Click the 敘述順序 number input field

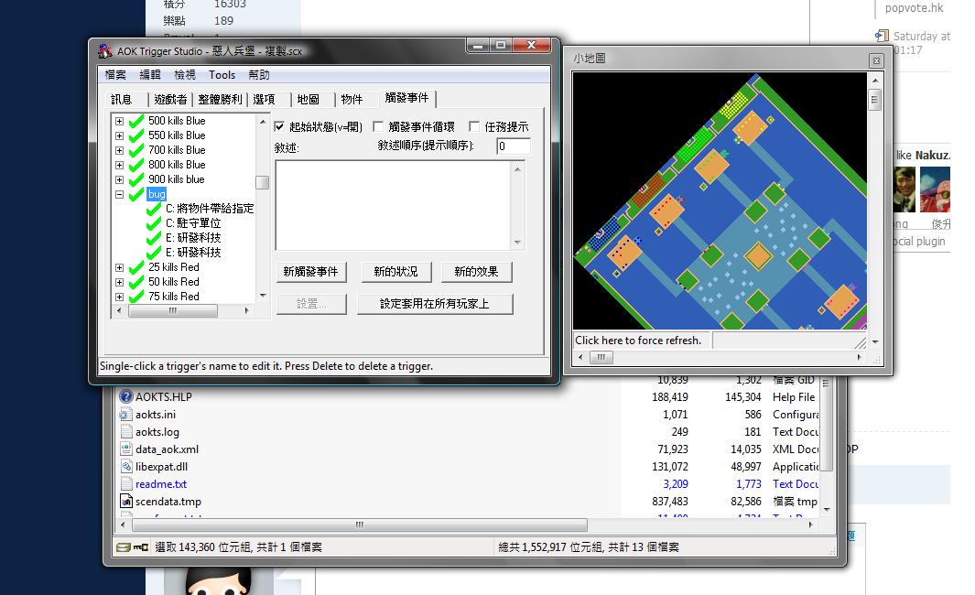[x=514, y=146]
